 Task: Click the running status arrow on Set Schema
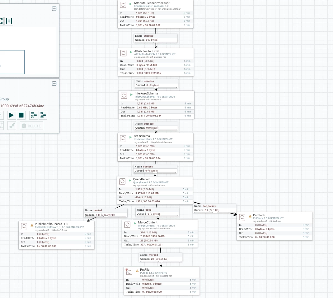pyautogui.click(x=131, y=137)
